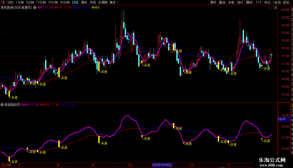
Task: Click the 复权 adjustment button
Action: click(213, 2)
